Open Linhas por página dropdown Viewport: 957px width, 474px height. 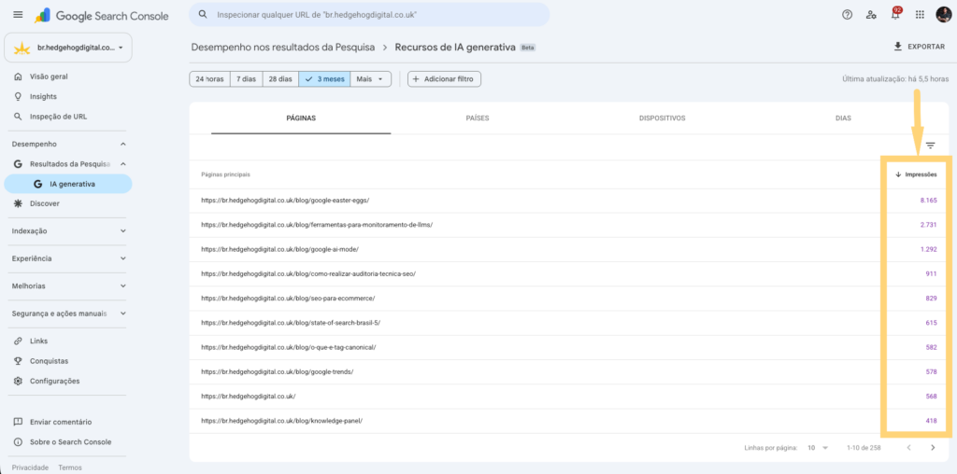[x=818, y=448]
